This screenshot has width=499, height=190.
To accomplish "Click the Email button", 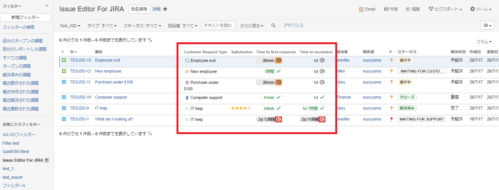I will (367, 9).
